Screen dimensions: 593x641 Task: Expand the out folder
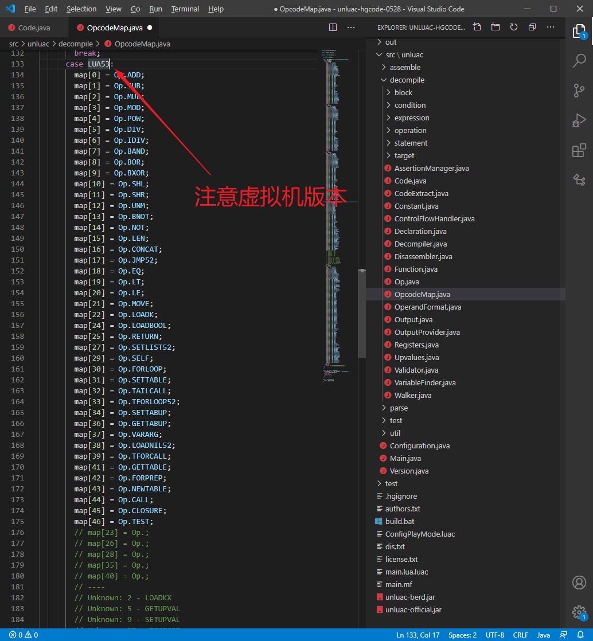[391, 42]
